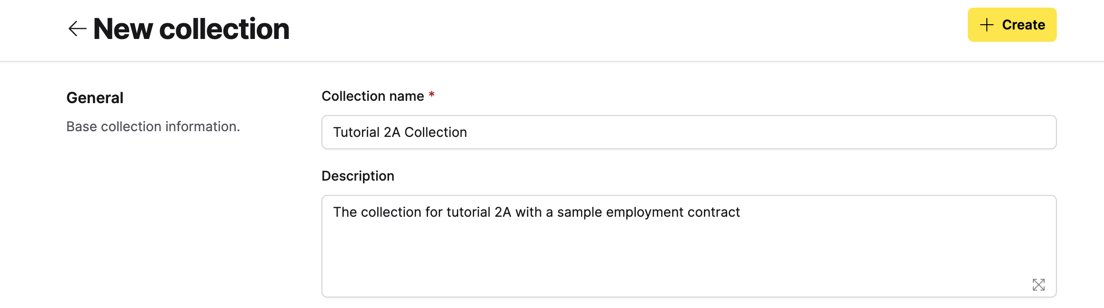Image resolution: width=1104 pixels, height=308 pixels.
Task: Click the 'Tutorial 2A Collection' text in name field
Action: 400,132
